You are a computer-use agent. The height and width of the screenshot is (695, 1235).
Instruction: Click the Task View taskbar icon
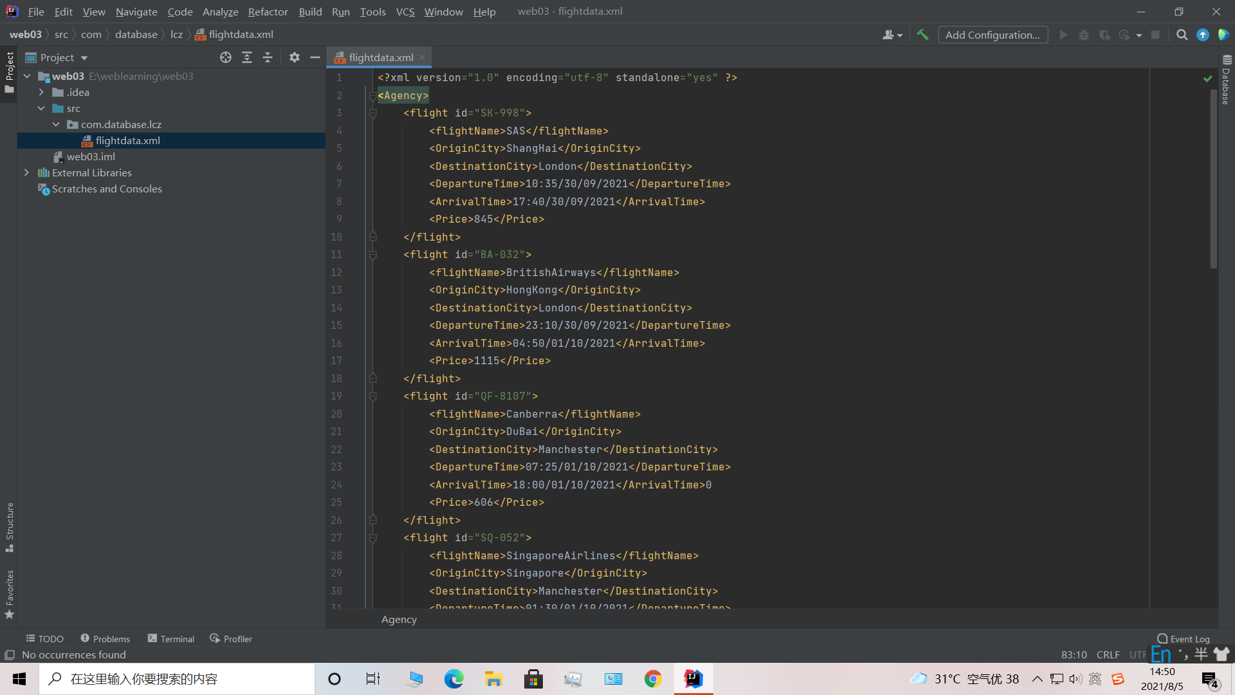(373, 679)
